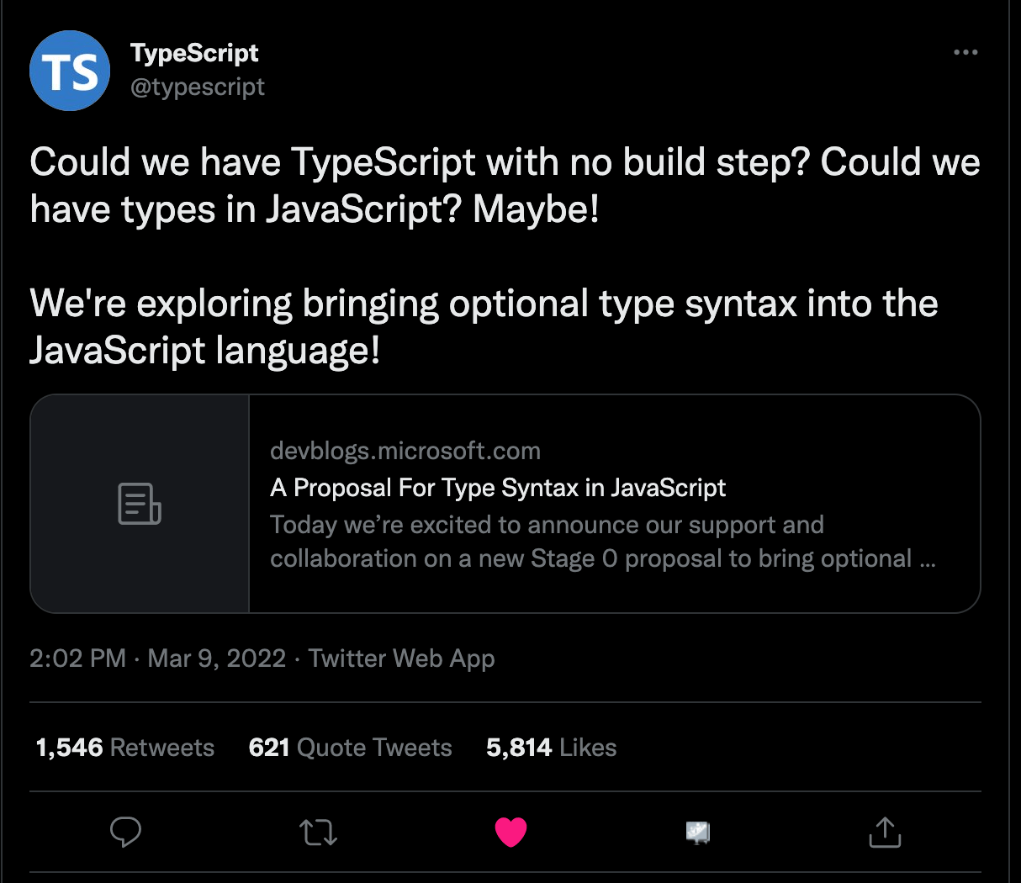Open the Twitter Web App source link
This screenshot has width=1021, height=883.
(x=401, y=658)
